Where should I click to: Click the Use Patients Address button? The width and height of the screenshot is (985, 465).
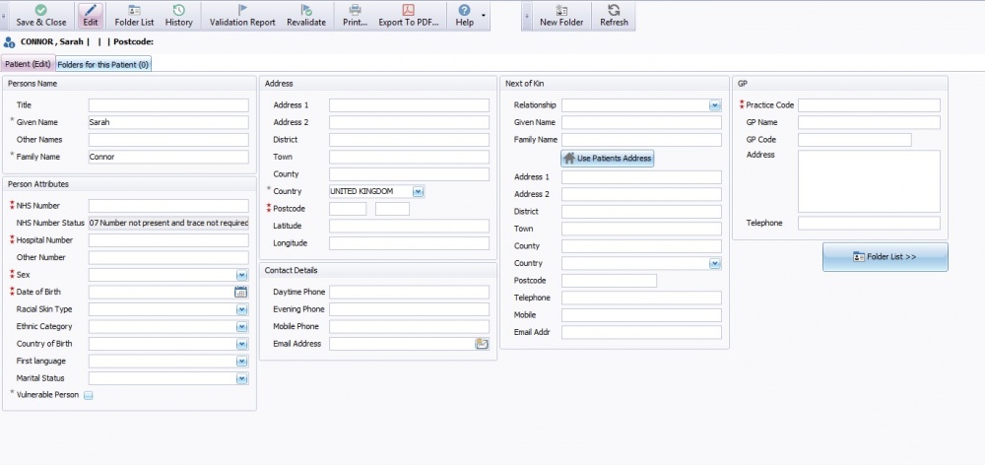607,159
